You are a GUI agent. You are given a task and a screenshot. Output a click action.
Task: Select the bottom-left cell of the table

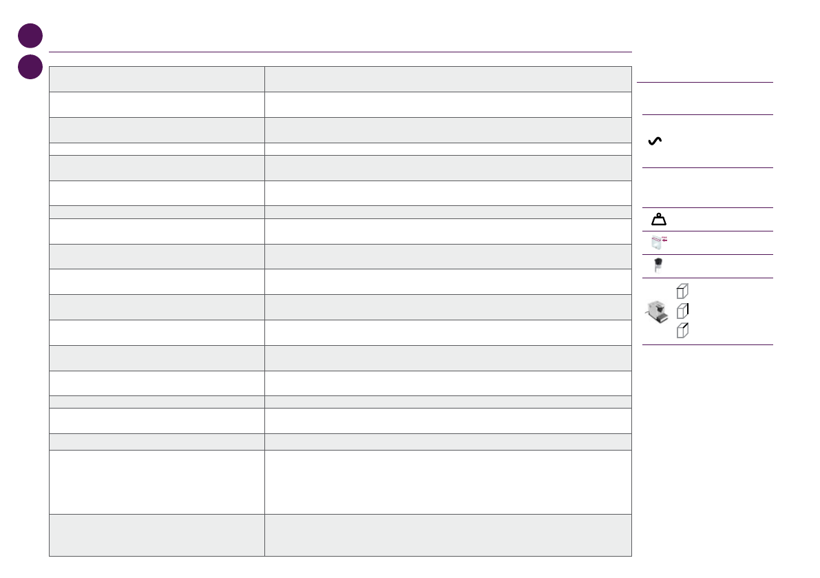(157, 535)
